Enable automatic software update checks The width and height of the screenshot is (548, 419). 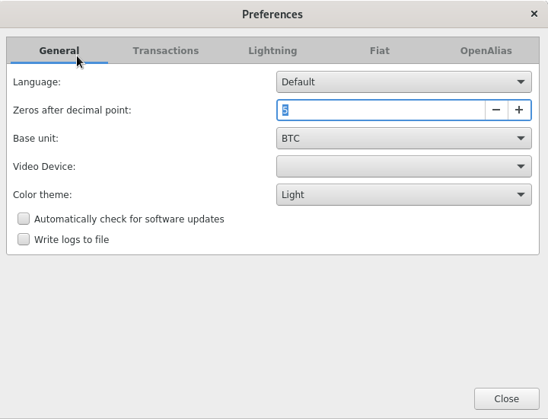tap(24, 219)
